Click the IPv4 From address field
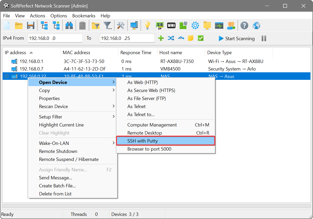Image resolution: width=313 pixels, height=219 pixels. (x=55, y=38)
